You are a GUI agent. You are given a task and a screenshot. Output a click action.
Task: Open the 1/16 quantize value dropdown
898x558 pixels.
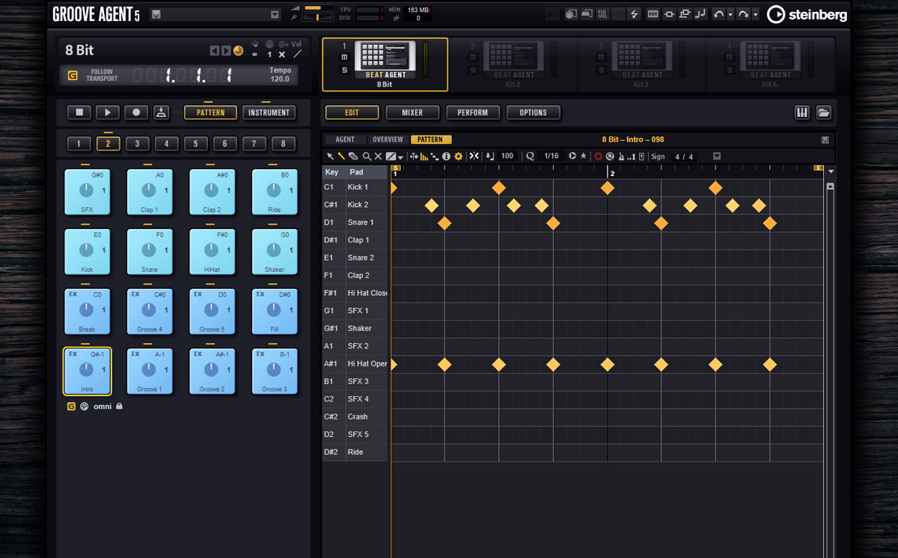click(x=552, y=156)
